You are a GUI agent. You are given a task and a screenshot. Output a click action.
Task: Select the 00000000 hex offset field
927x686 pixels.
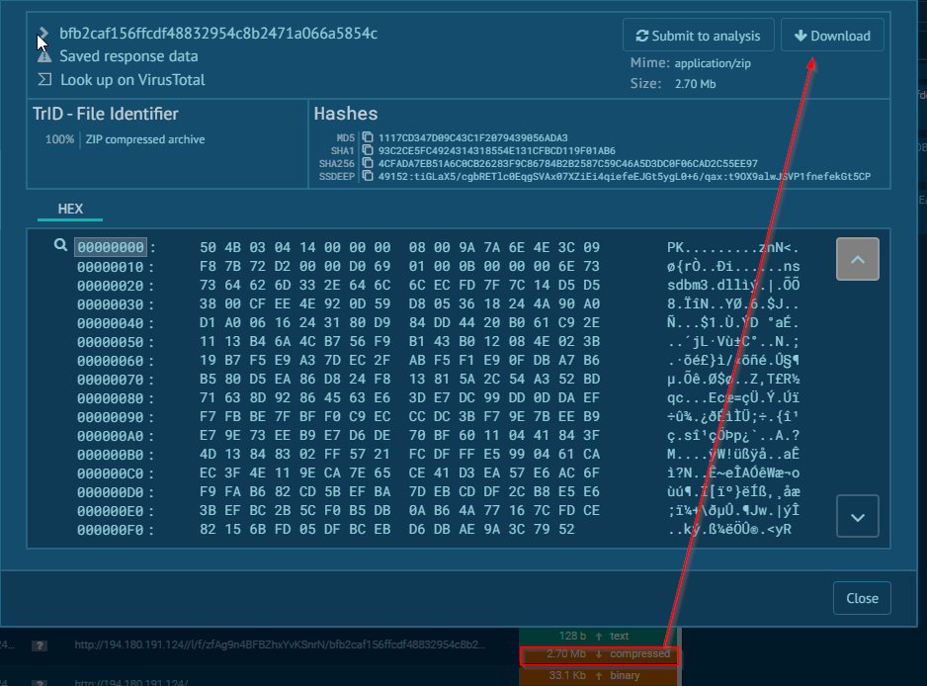click(111, 247)
